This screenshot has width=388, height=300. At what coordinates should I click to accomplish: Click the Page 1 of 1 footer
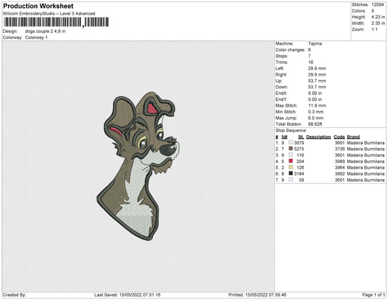pos(374,295)
